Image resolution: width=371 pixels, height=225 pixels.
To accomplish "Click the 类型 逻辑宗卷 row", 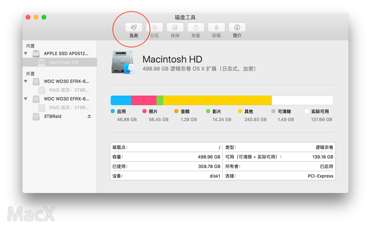I will coord(279,147).
